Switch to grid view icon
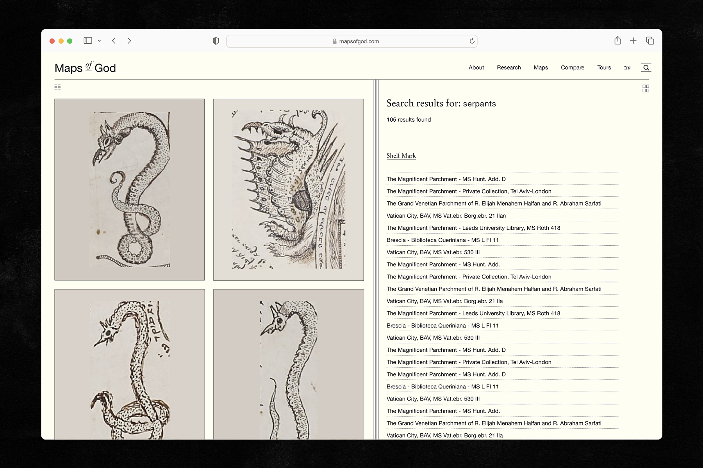This screenshot has width=703, height=468. pyautogui.click(x=646, y=89)
